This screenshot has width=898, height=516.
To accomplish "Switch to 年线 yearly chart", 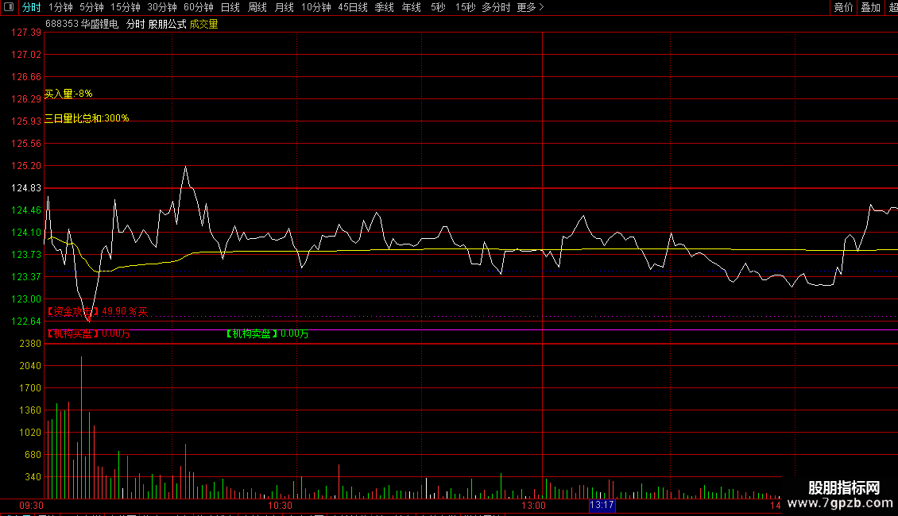I will (x=411, y=7).
